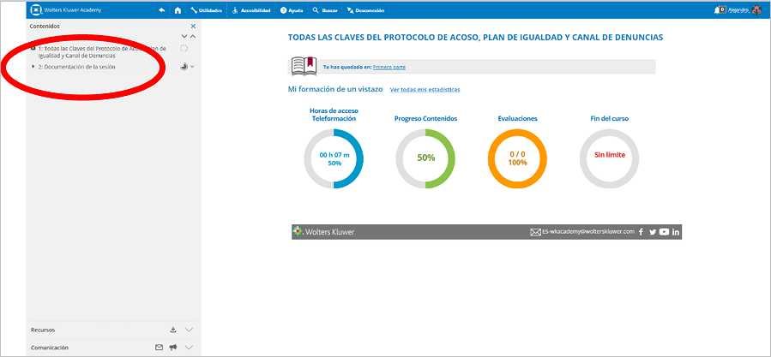Open the home page via house icon
This screenshot has height=357, width=771.
point(178,9)
